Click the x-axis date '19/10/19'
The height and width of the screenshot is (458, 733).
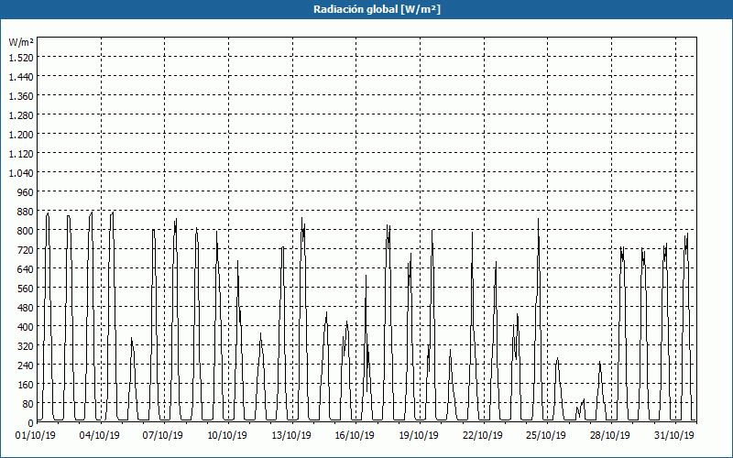pyautogui.click(x=419, y=436)
